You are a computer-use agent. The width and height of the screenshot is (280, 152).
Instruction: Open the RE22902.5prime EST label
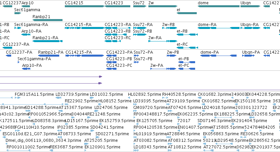coord(81,101)
